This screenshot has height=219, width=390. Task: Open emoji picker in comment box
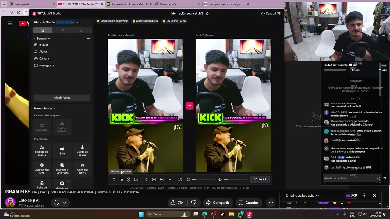pos(379,179)
